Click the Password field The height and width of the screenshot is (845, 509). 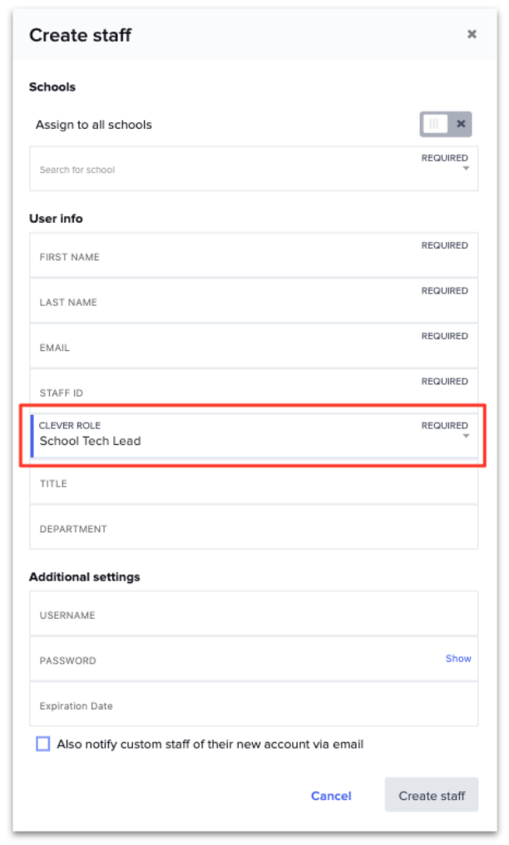[225, 660]
